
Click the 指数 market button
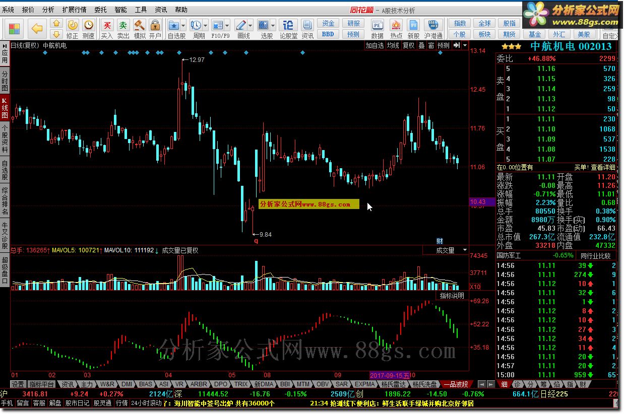pos(460,24)
